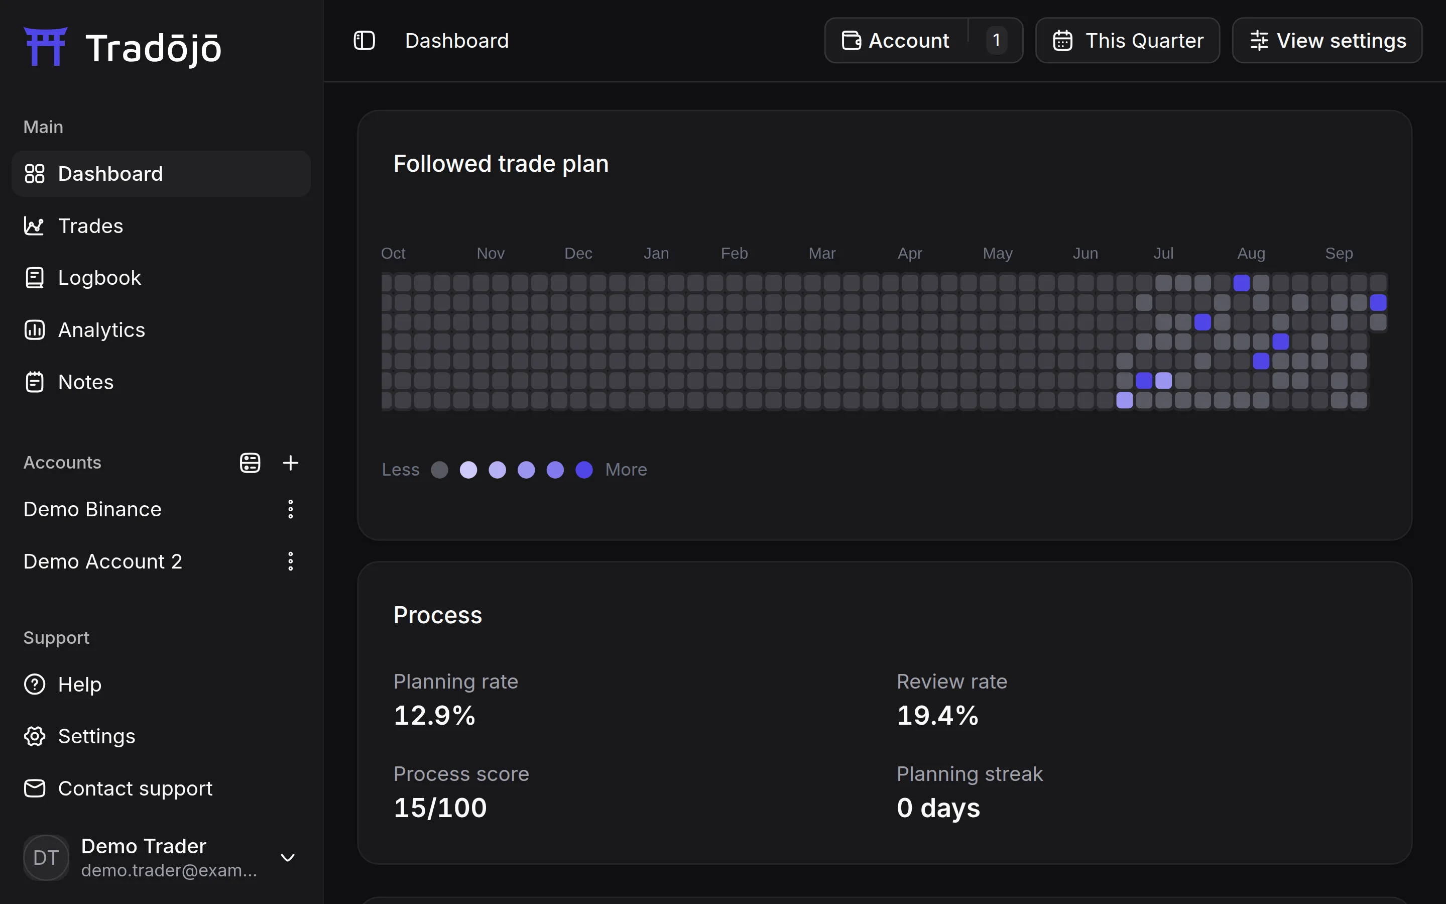The height and width of the screenshot is (904, 1446).
Task: Expand the Demo Trader profile chevron
Action: [x=288, y=858]
